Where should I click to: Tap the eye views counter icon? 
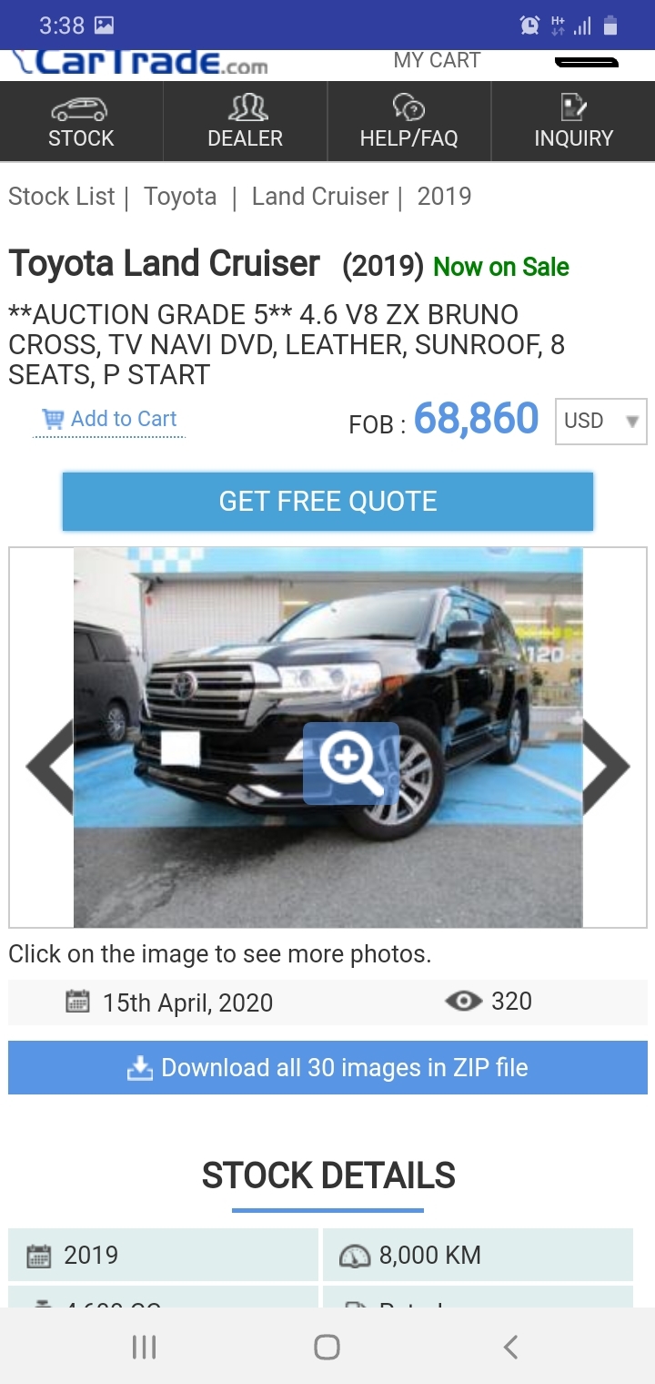pyautogui.click(x=463, y=1002)
